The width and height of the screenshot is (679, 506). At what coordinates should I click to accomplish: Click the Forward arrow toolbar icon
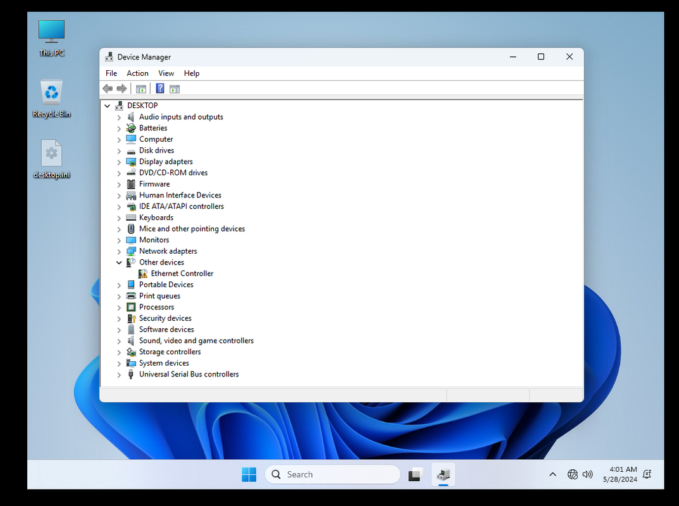[x=121, y=89]
